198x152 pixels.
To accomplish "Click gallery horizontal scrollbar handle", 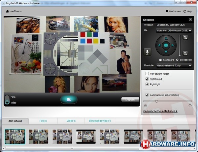I will tap(72, 148).
